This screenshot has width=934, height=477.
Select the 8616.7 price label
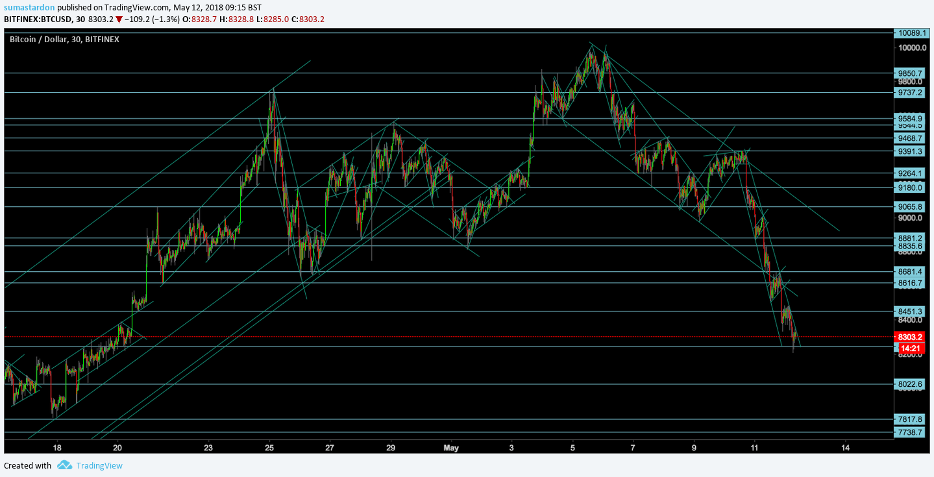click(x=910, y=284)
